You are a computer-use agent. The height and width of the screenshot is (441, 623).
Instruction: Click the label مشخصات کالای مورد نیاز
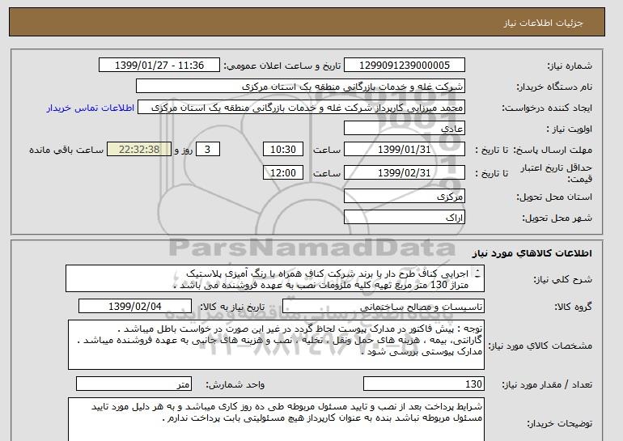540,346
